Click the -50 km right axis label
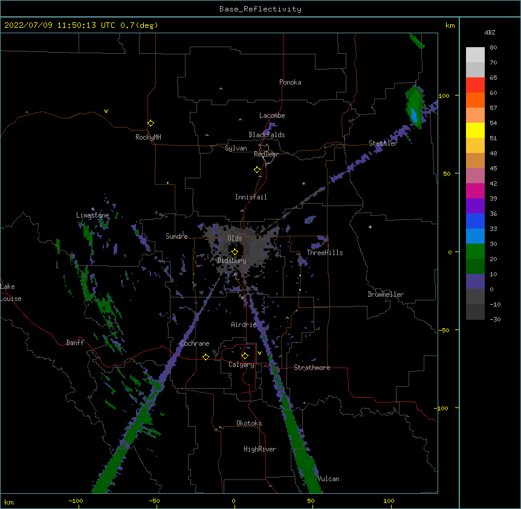This screenshot has height=509, width=521. pos(444,330)
